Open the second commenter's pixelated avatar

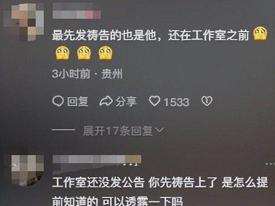point(28,170)
